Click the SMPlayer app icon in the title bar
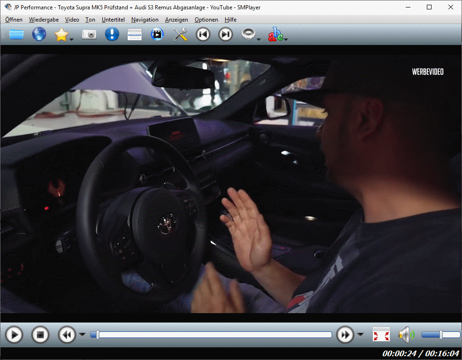Screen dimensions: 462x360 point(8,7)
